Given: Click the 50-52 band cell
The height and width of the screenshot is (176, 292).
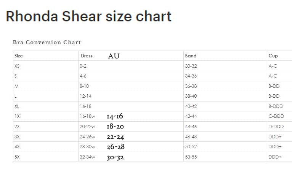Looking at the screenshot, I should click(191, 147).
